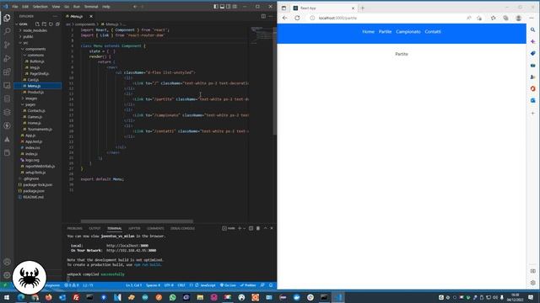The height and width of the screenshot is (303, 540).
Task: Open the Run and Debug view
Action: (x=7, y=58)
